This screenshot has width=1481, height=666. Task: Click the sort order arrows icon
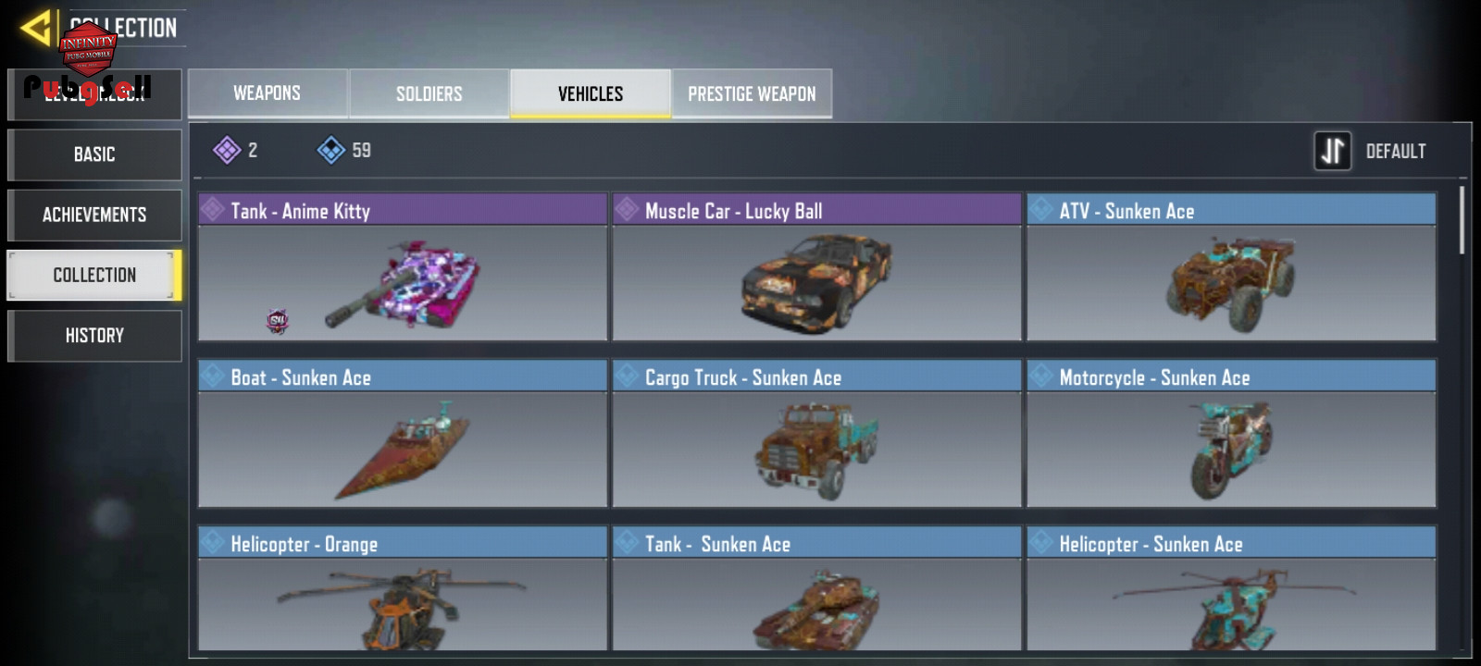point(1333,151)
